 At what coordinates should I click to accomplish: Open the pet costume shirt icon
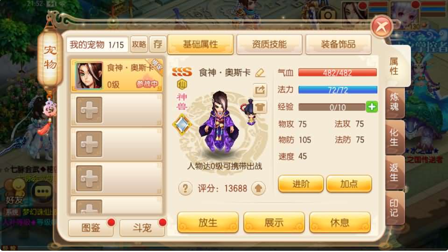pos(260,107)
